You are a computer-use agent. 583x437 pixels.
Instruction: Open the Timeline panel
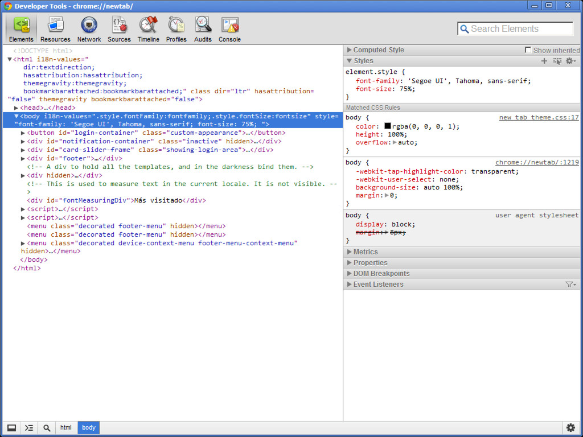149,30
